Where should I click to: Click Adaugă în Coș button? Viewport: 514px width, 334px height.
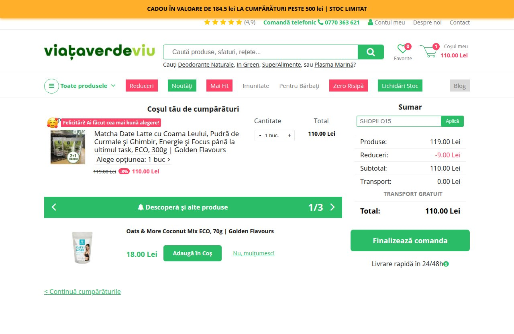[x=192, y=253]
